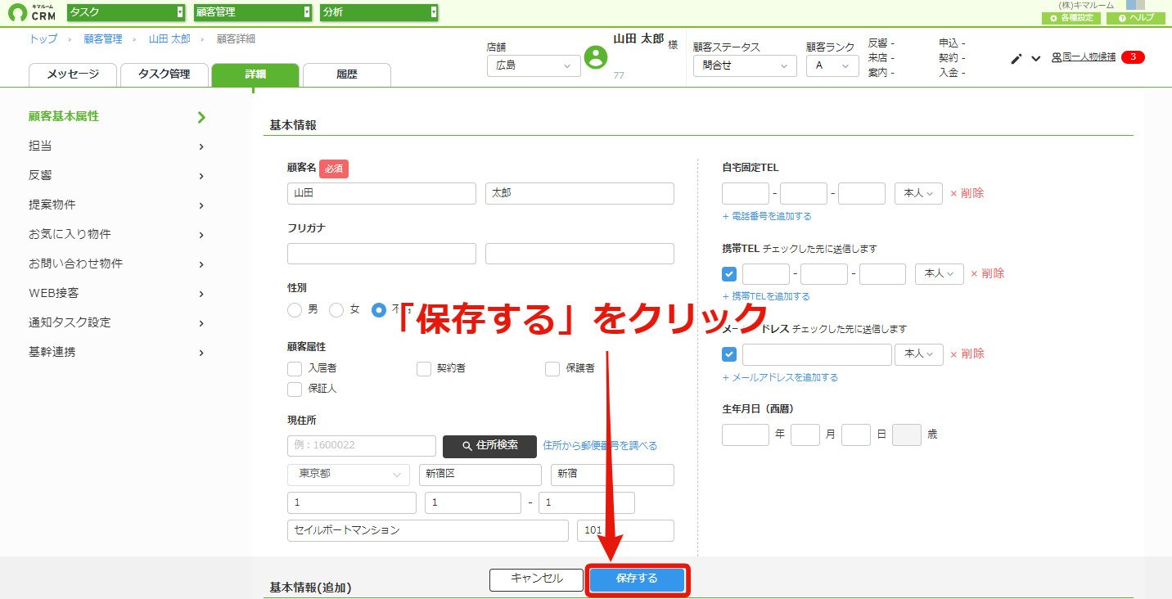Viewport: 1172px width, 599px height.
Task: Open the お問い合わせ物件 sidebar section
Action: [x=116, y=264]
